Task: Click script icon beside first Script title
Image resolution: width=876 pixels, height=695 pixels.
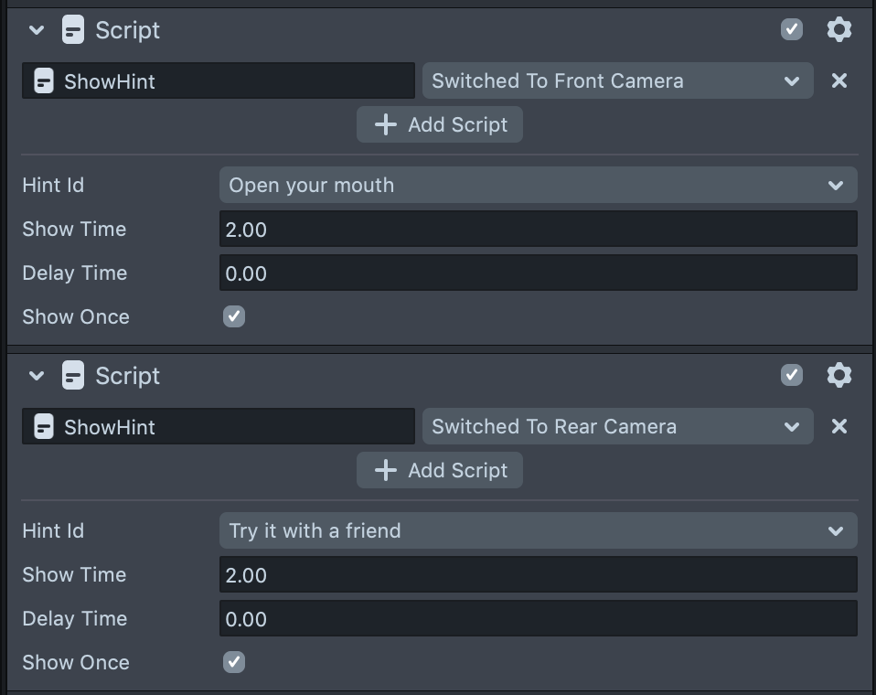Action: [x=74, y=30]
